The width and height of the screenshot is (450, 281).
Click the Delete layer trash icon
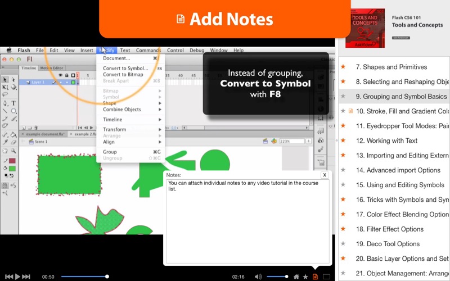click(x=36, y=128)
